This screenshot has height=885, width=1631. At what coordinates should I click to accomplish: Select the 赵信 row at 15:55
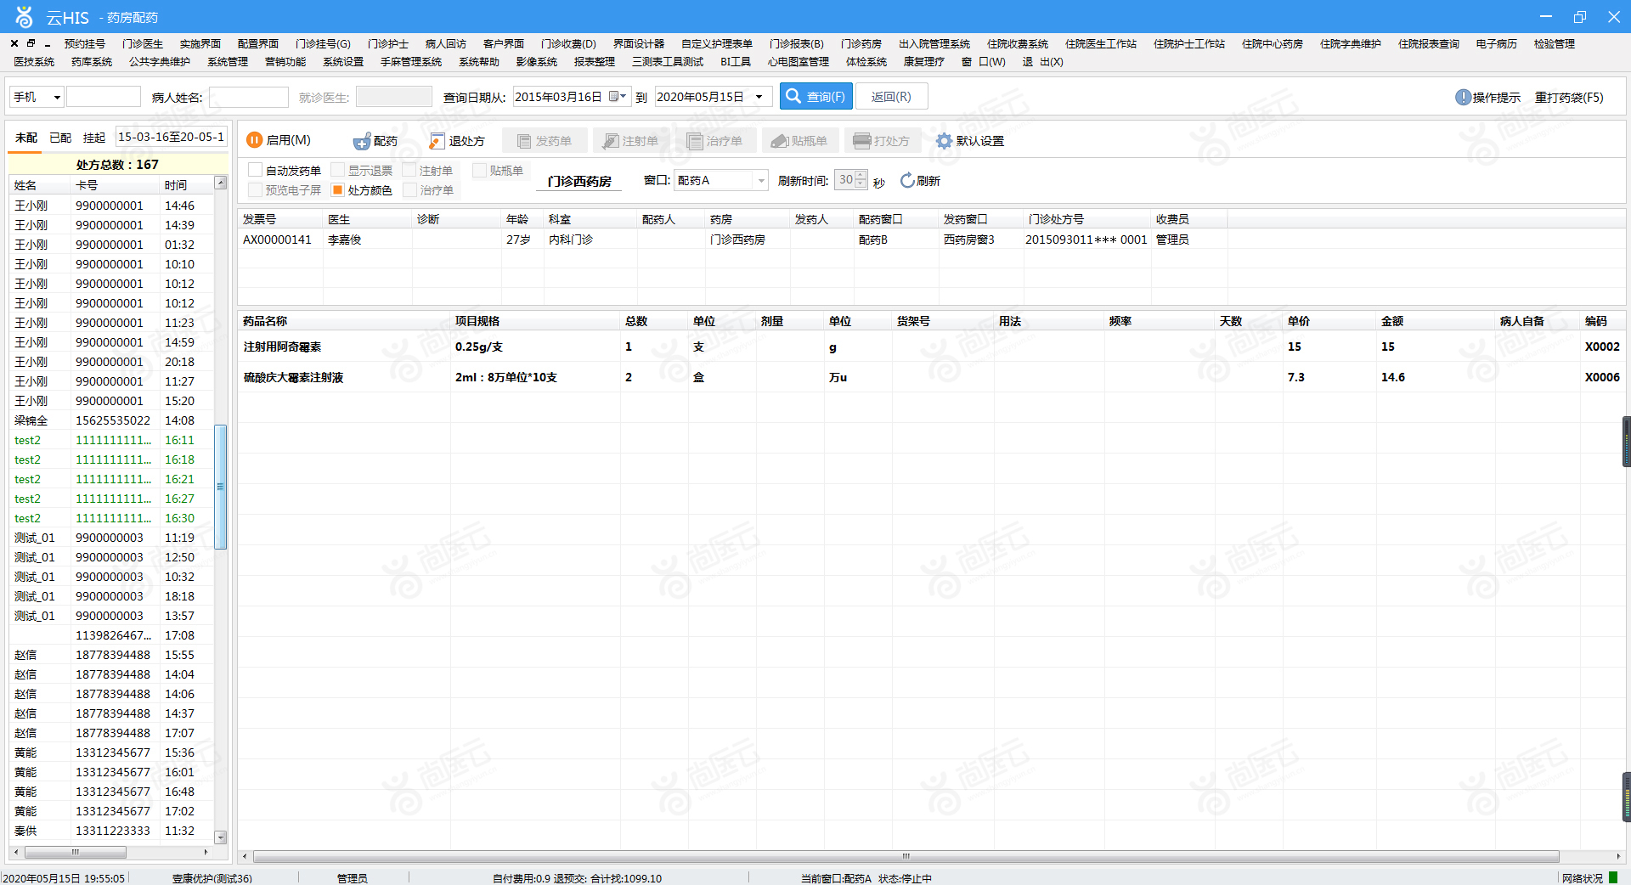point(111,655)
